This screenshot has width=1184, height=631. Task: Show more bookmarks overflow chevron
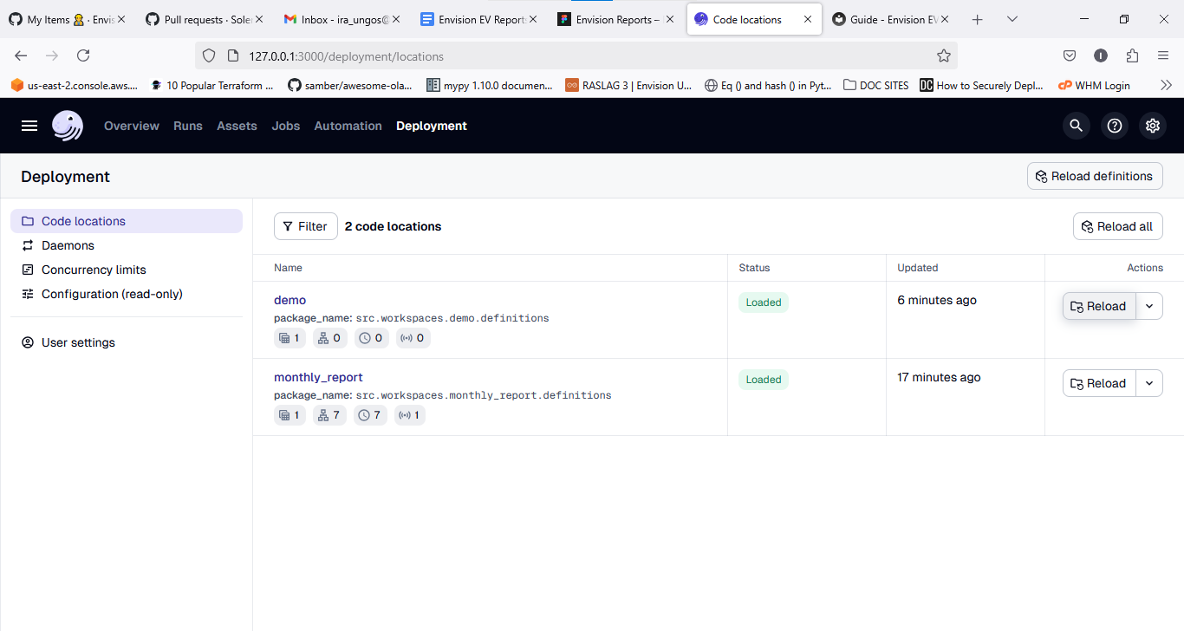pyautogui.click(x=1166, y=85)
